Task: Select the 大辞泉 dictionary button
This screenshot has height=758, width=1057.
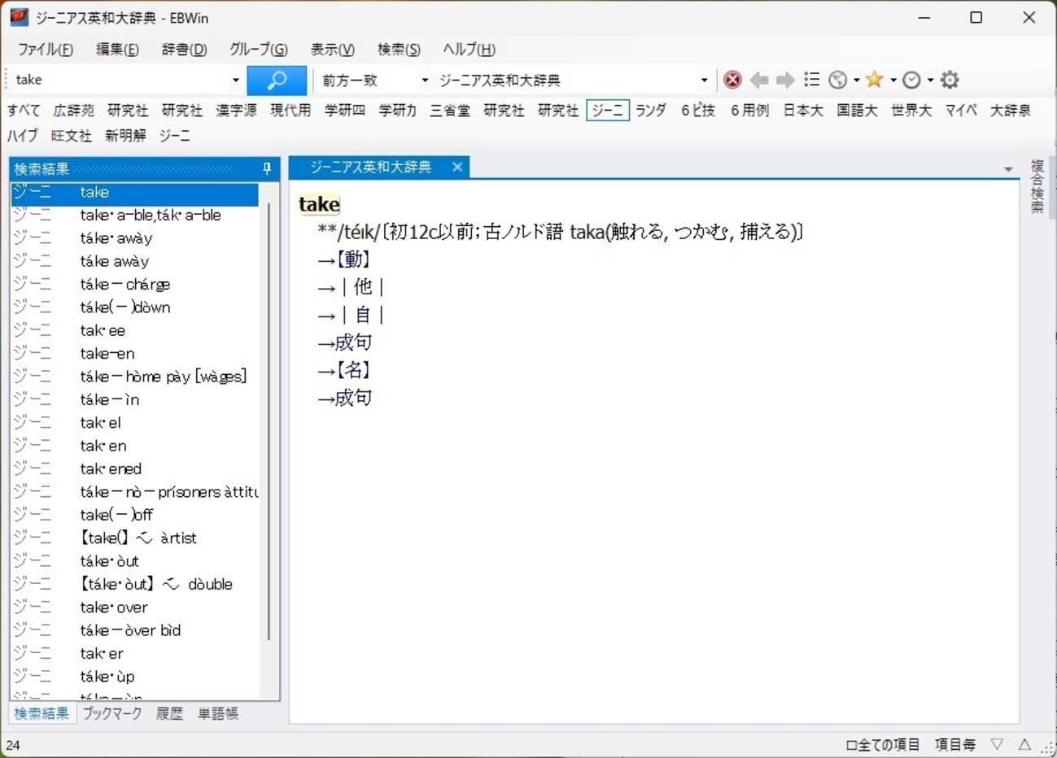Action: click(x=1010, y=110)
